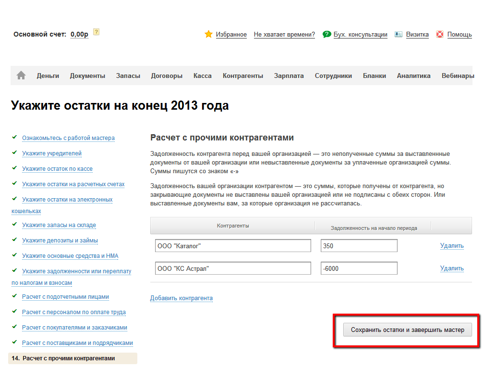Go to step 'Укажите остатки на расчетных счетах'
The width and height of the screenshot is (484, 381).
click(x=73, y=184)
